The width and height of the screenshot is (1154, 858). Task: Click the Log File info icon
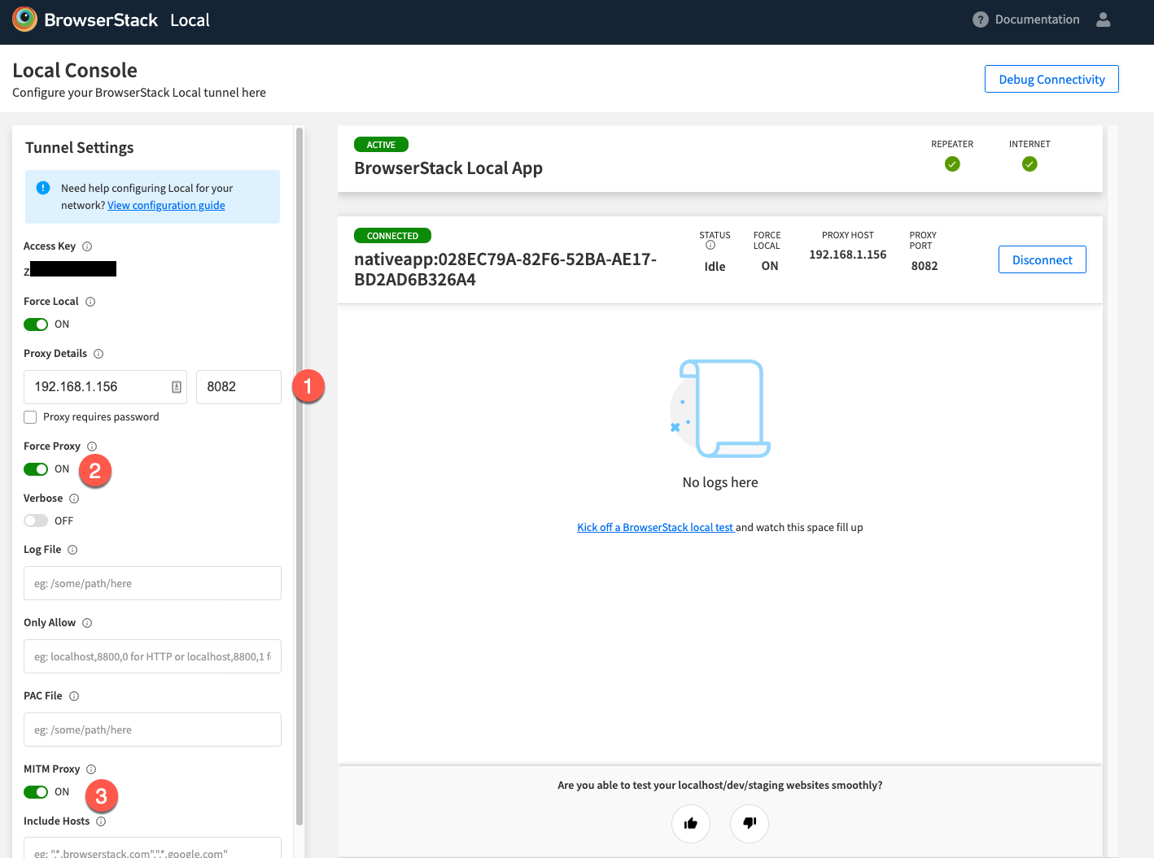pyautogui.click(x=73, y=549)
